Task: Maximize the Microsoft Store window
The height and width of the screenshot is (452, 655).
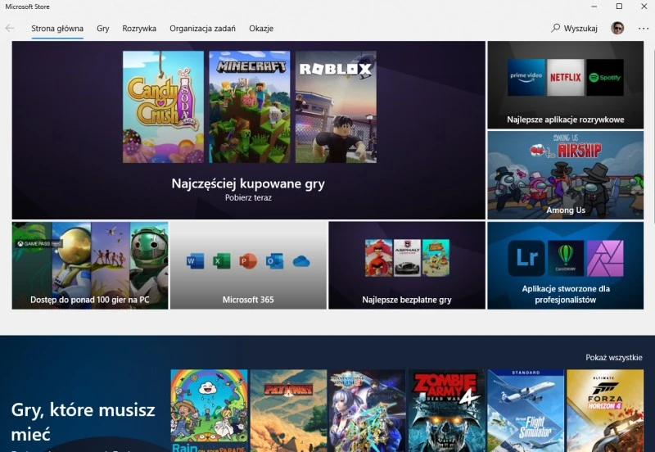Action: click(x=619, y=7)
